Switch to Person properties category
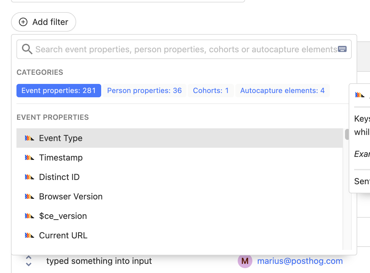This screenshot has height=273, width=370. tap(144, 91)
